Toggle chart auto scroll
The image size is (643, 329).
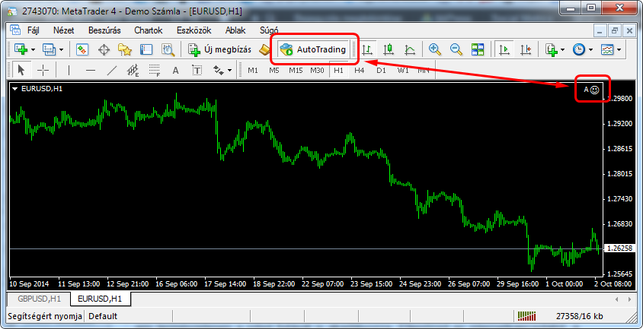point(505,50)
